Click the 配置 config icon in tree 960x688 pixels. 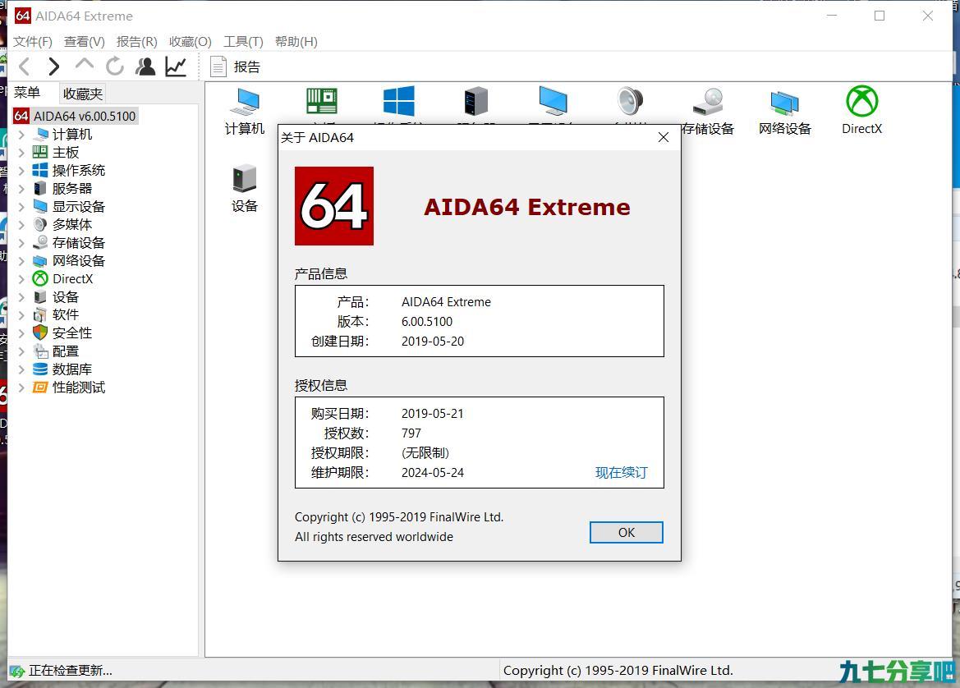point(39,351)
